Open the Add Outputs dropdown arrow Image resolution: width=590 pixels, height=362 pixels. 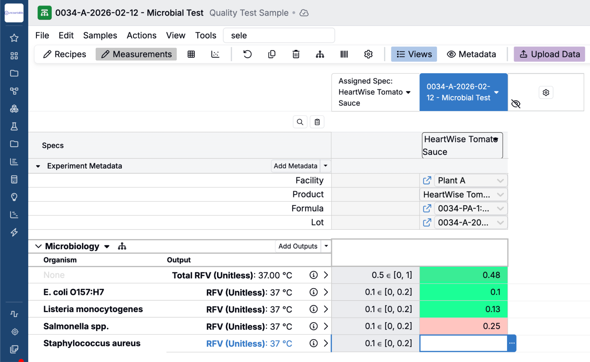[326, 246]
